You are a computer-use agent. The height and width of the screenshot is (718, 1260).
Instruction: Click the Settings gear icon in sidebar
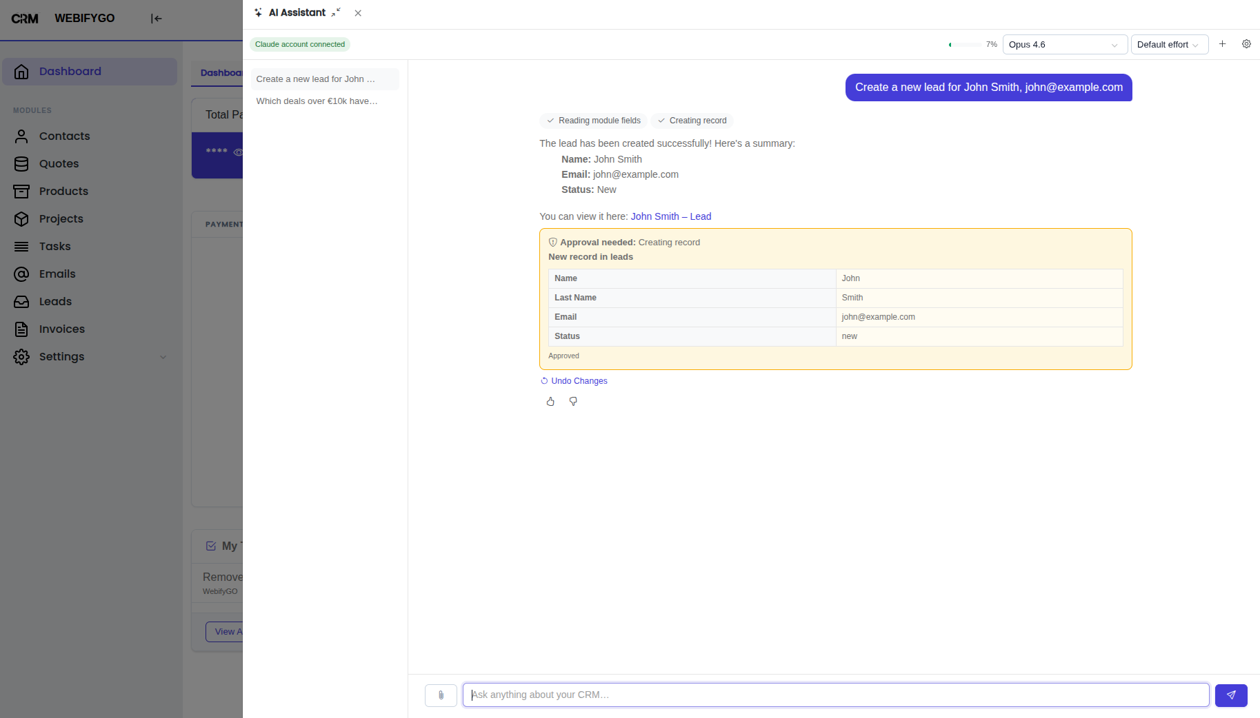coord(21,357)
